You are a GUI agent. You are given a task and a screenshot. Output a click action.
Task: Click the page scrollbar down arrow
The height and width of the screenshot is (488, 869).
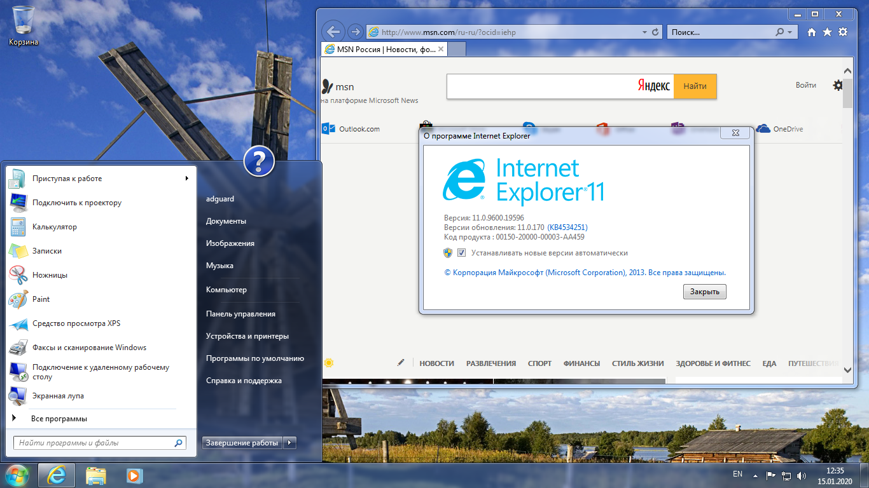click(847, 370)
